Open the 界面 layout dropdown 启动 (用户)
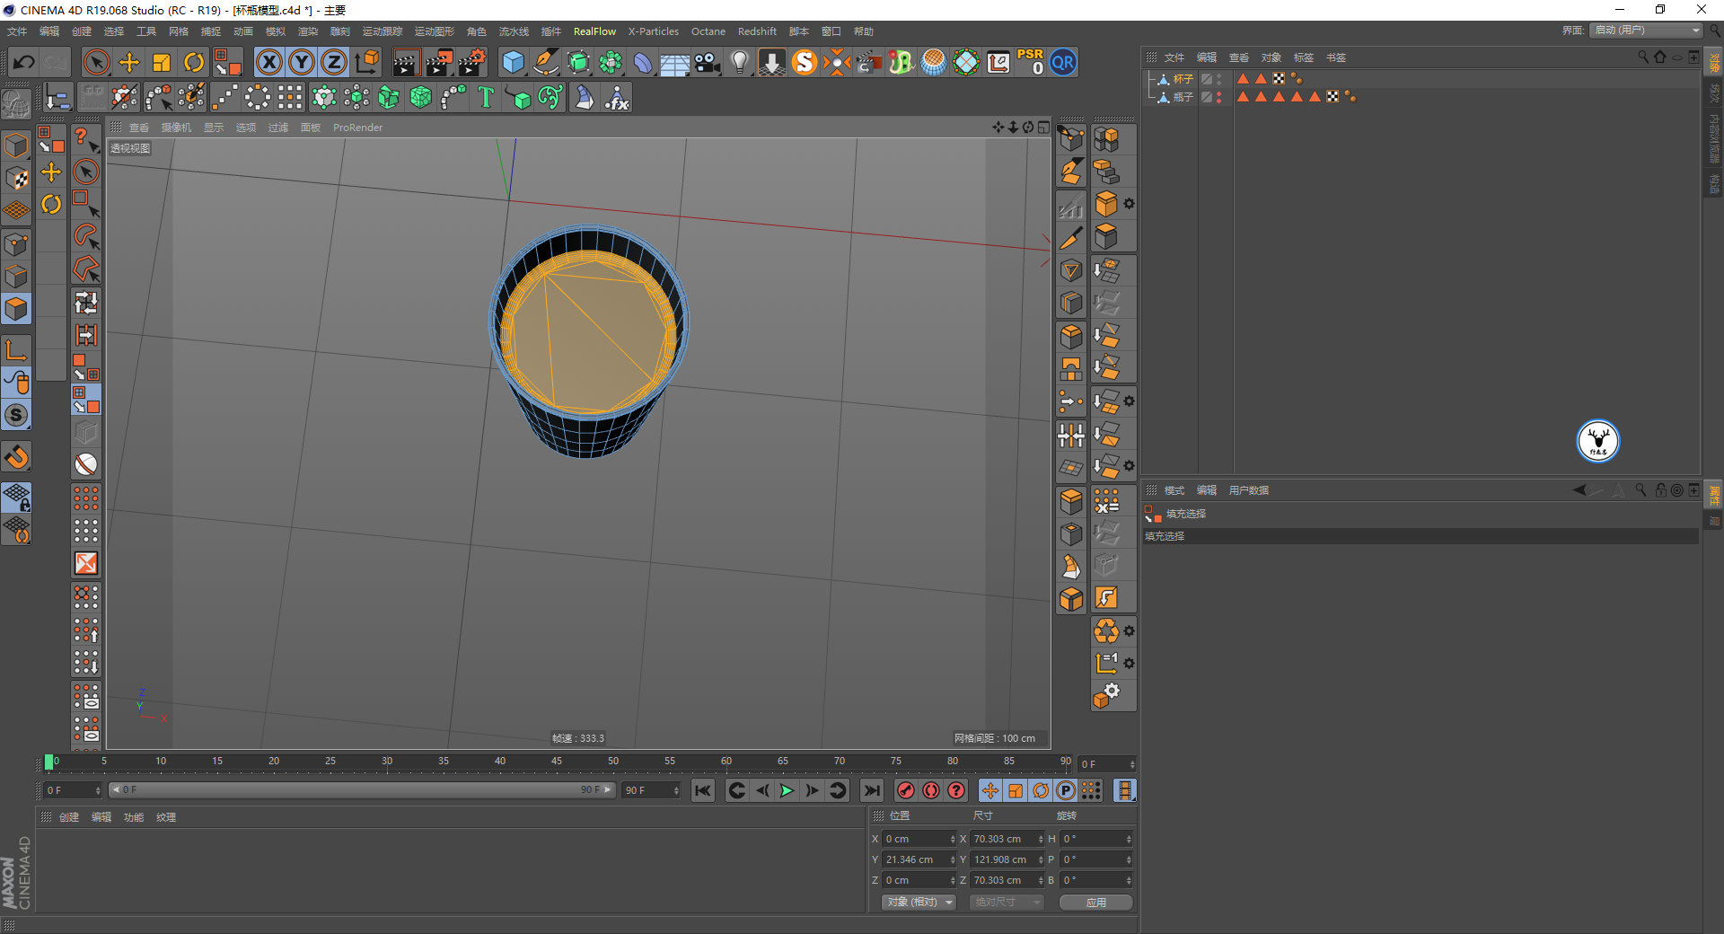1724x934 pixels. coord(1647,31)
